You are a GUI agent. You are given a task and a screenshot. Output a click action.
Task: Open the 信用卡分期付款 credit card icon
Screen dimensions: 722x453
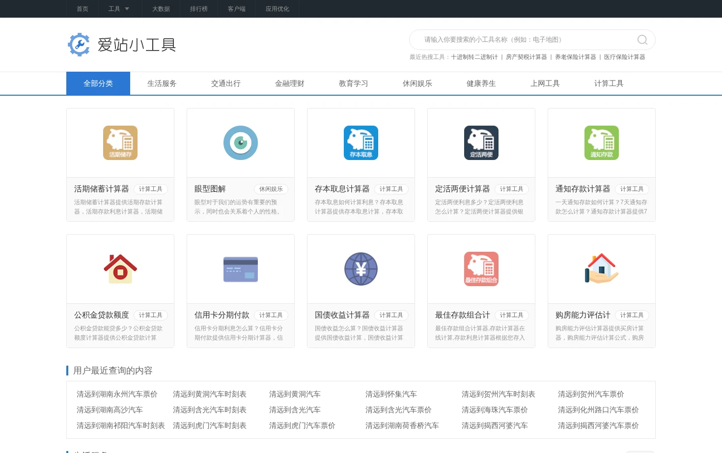(x=241, y=269)
